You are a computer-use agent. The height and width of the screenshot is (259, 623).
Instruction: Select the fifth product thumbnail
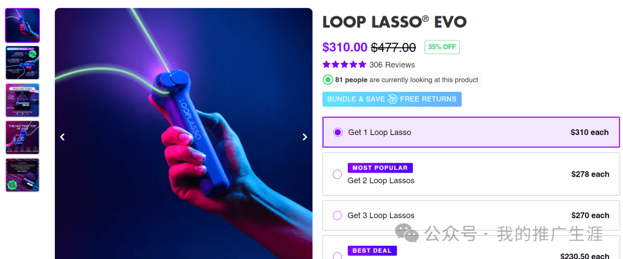pyautogui.click(x=22, y=175)
